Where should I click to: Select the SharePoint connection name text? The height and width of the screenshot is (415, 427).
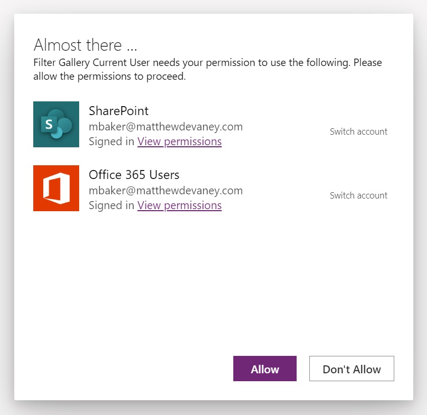pyautogui.click(x=119, y=111)
